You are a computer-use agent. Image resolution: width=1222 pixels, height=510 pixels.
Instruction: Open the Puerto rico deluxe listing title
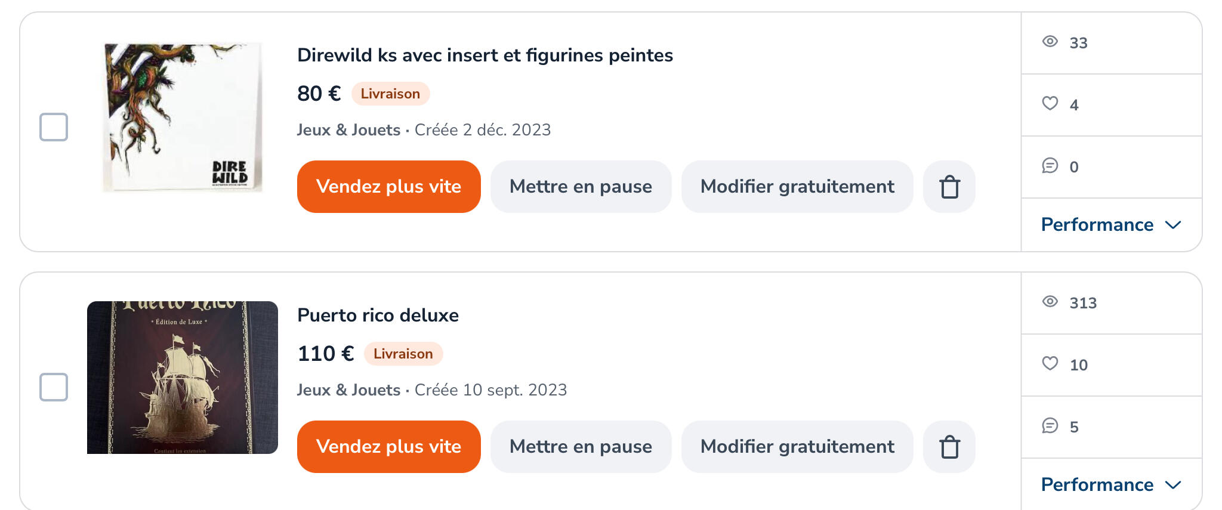point(378,315)
